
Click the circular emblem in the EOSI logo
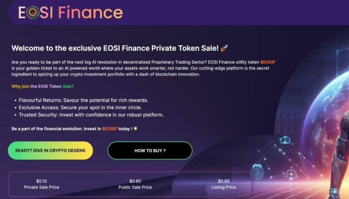pyautogui.click(x=32, y=13)
